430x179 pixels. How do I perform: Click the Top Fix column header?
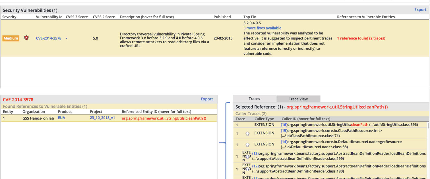point(250,17)
